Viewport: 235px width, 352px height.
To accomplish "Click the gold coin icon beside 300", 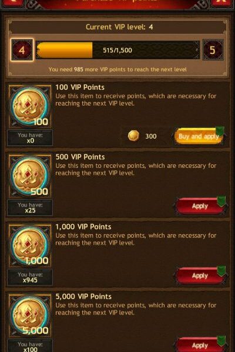I will 133,136.
